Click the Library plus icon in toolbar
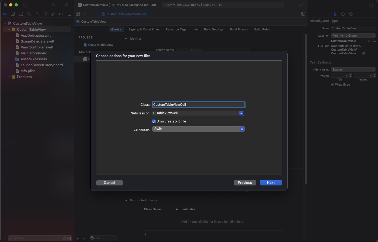This screenshot has width=378, height=242. click(292, 5)
